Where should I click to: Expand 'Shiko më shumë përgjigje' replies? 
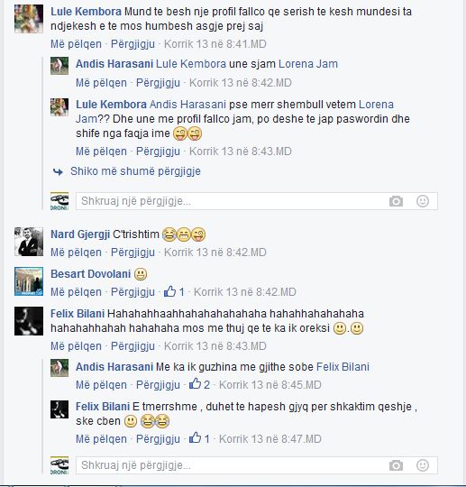pos(135,171)
